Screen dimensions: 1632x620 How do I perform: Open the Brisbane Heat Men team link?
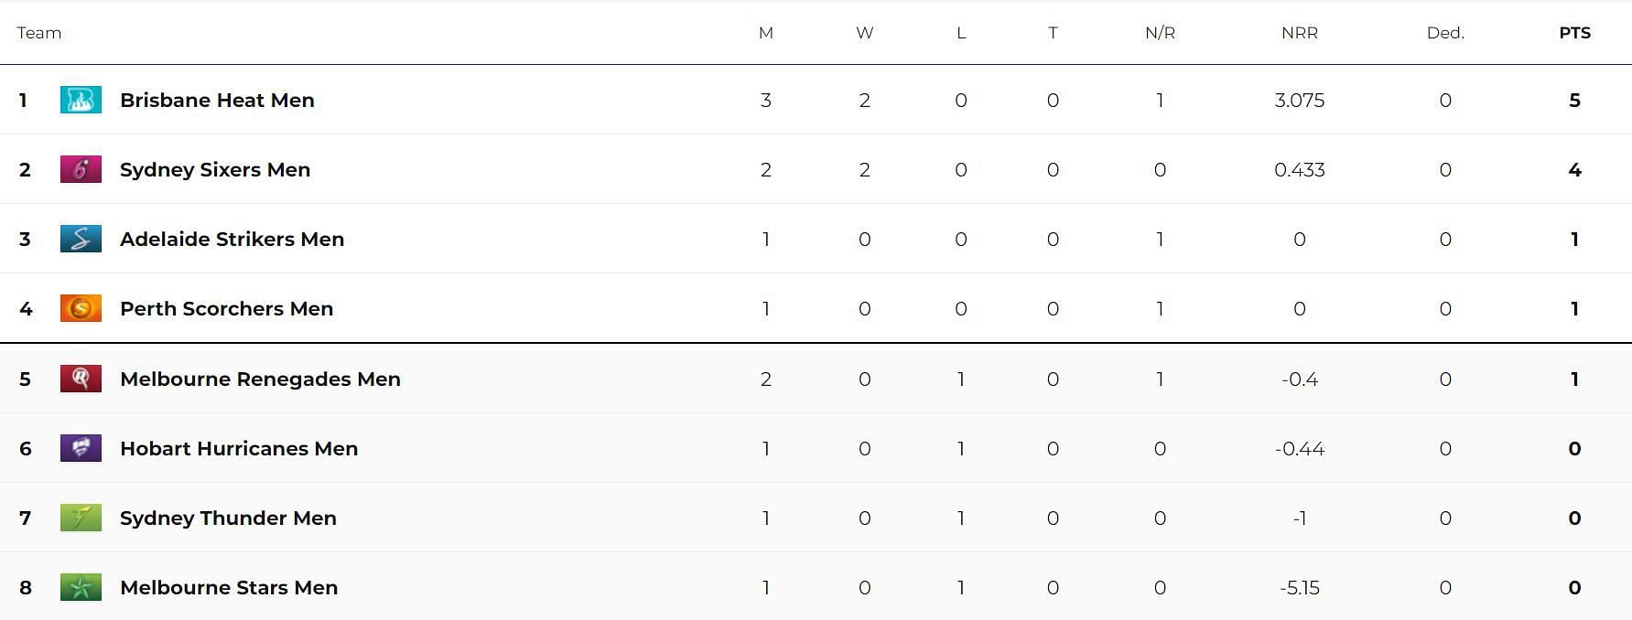click(217, 100)
